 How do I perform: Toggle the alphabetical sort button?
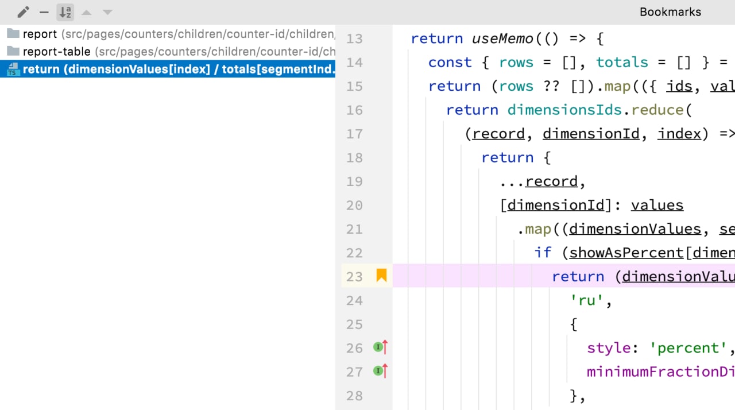[65, 12]
